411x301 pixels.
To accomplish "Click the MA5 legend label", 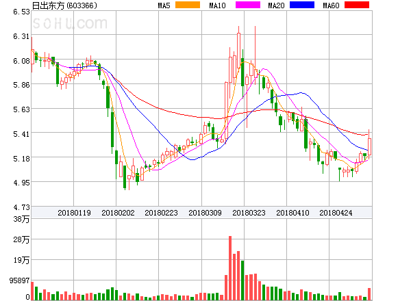I will (x=164, y=5).
